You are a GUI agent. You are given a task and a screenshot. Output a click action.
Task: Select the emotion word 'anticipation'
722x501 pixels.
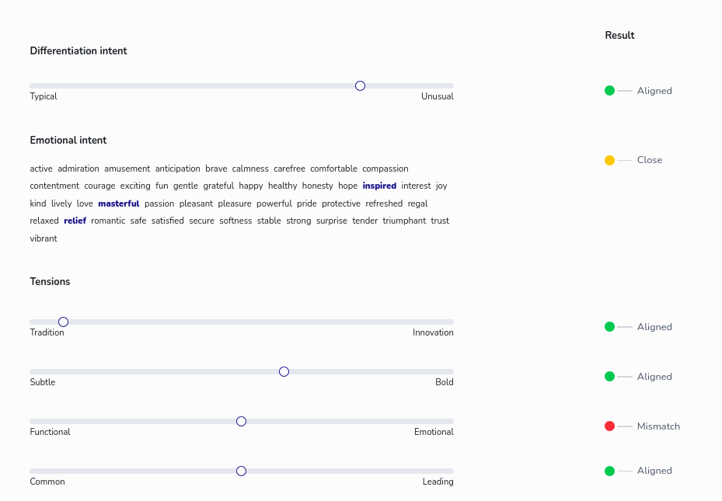coord(178,169)
